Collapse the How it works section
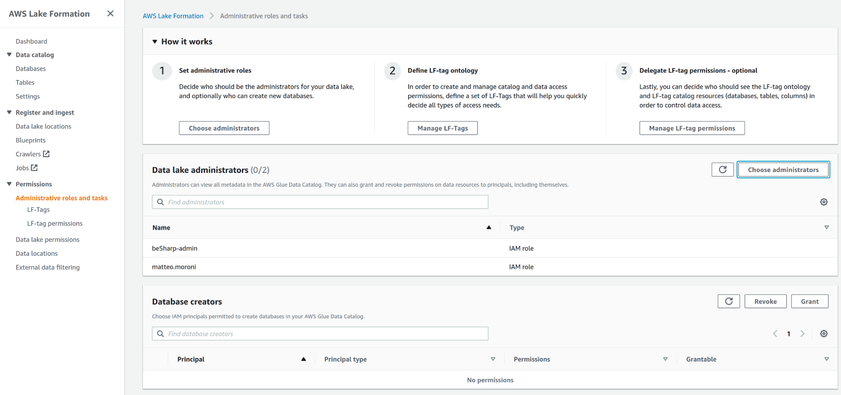The image size is (841, 395). click(x=155, y=42)
